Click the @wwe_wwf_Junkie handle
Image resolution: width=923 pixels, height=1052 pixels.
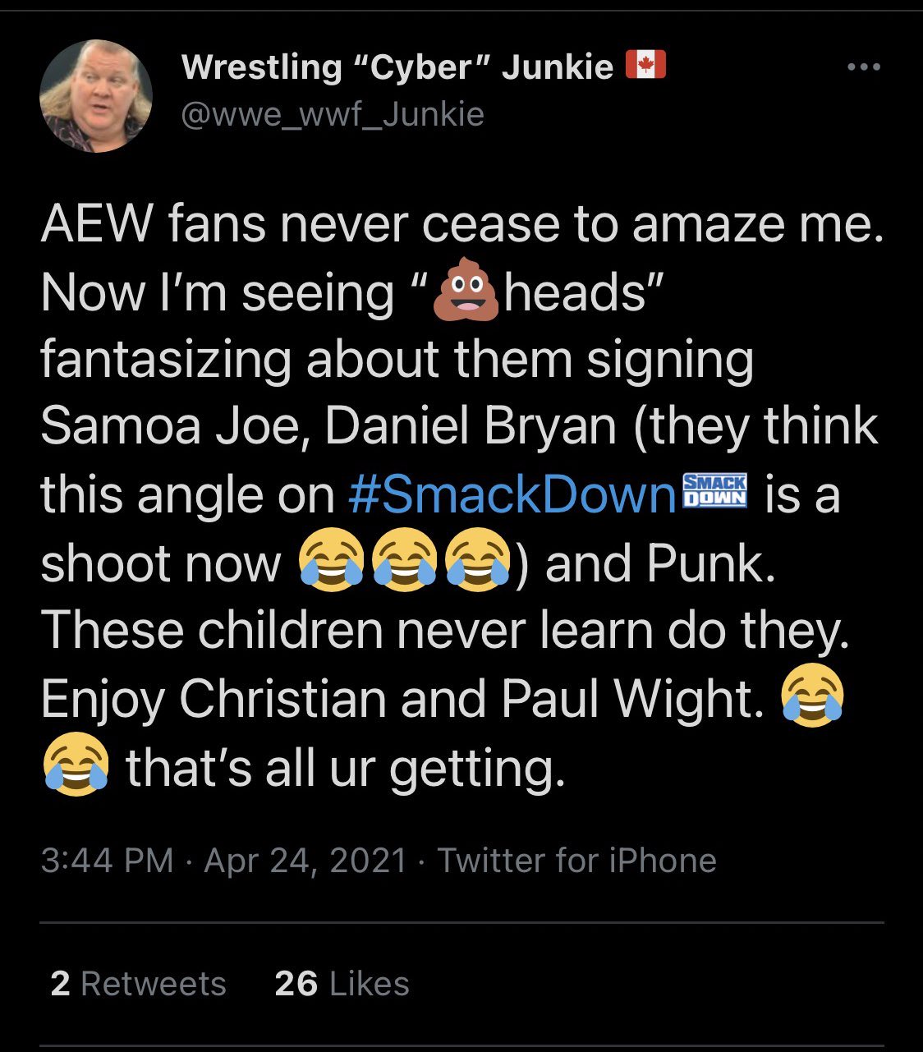tap(332, 114)
